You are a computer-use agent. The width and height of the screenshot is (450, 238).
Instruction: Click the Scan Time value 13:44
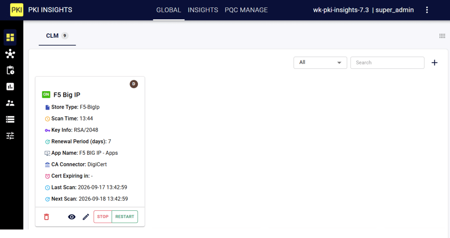click(x=86, y=119)
